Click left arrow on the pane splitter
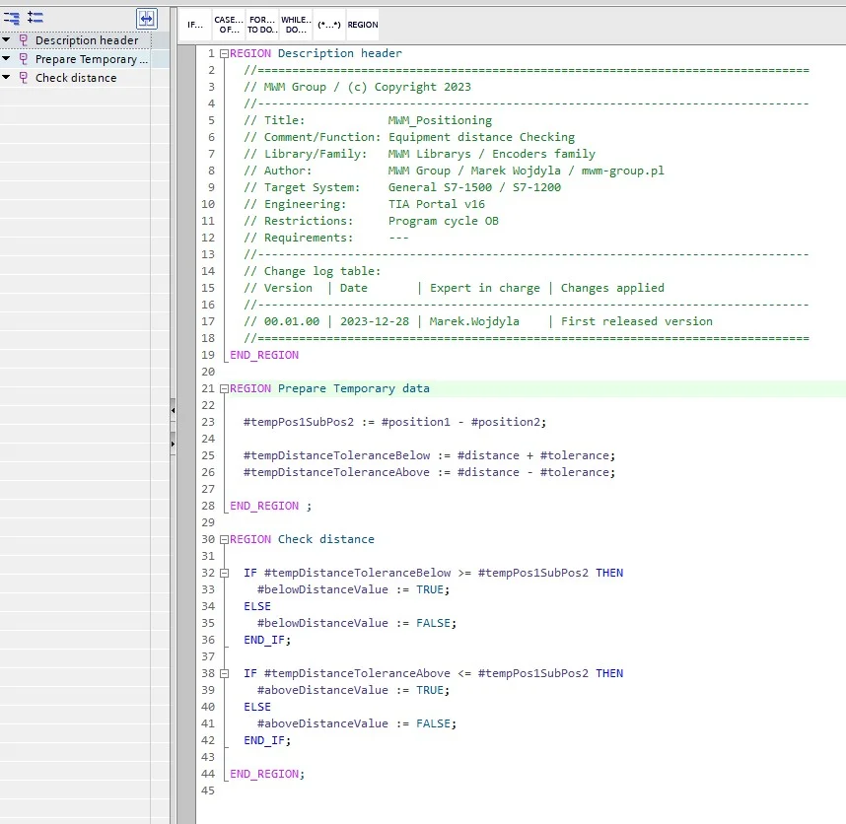Screen dimensions: 846x824 point(173,408)
